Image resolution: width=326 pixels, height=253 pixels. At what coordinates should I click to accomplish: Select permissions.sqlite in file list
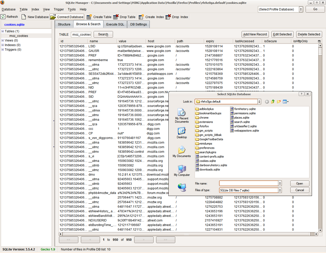click(x=243, y=113)
